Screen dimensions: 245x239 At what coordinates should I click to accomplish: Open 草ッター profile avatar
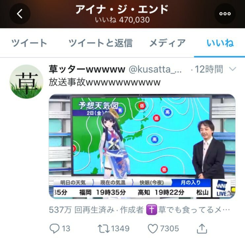[x=26, y=81]
